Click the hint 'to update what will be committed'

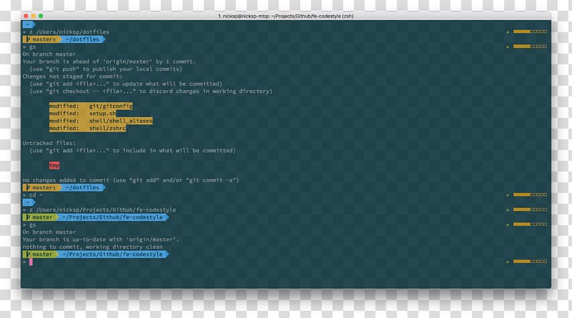tap(126, 84)
